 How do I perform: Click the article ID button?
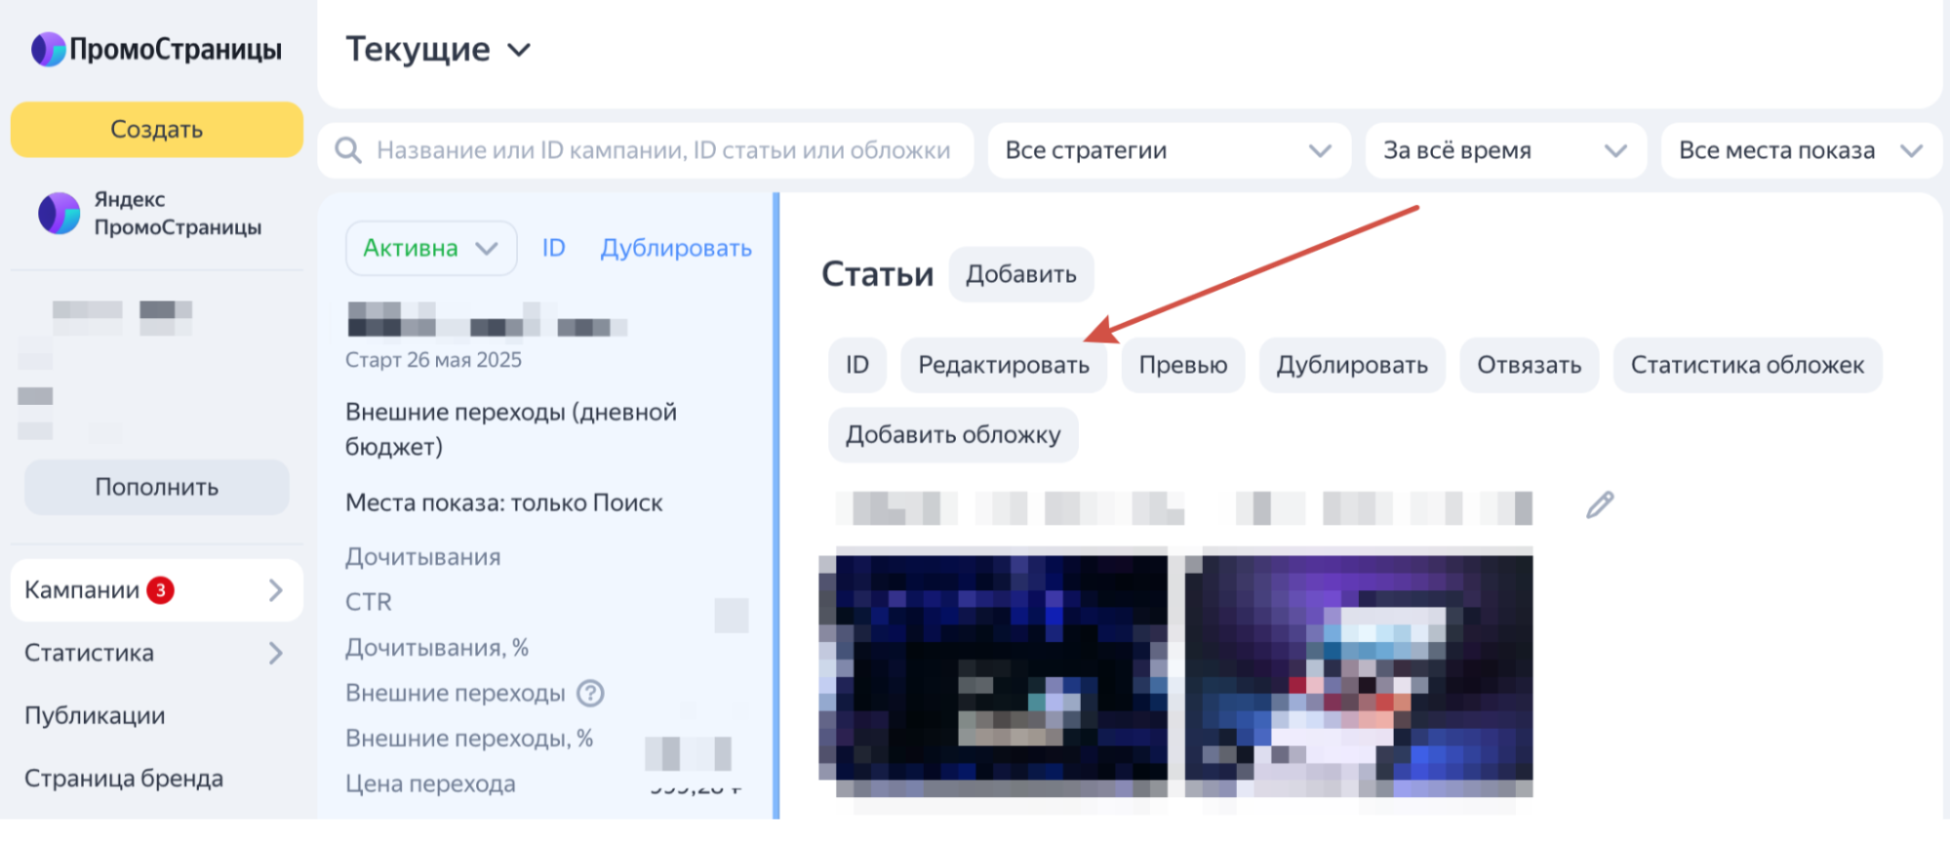coord(857,365)
